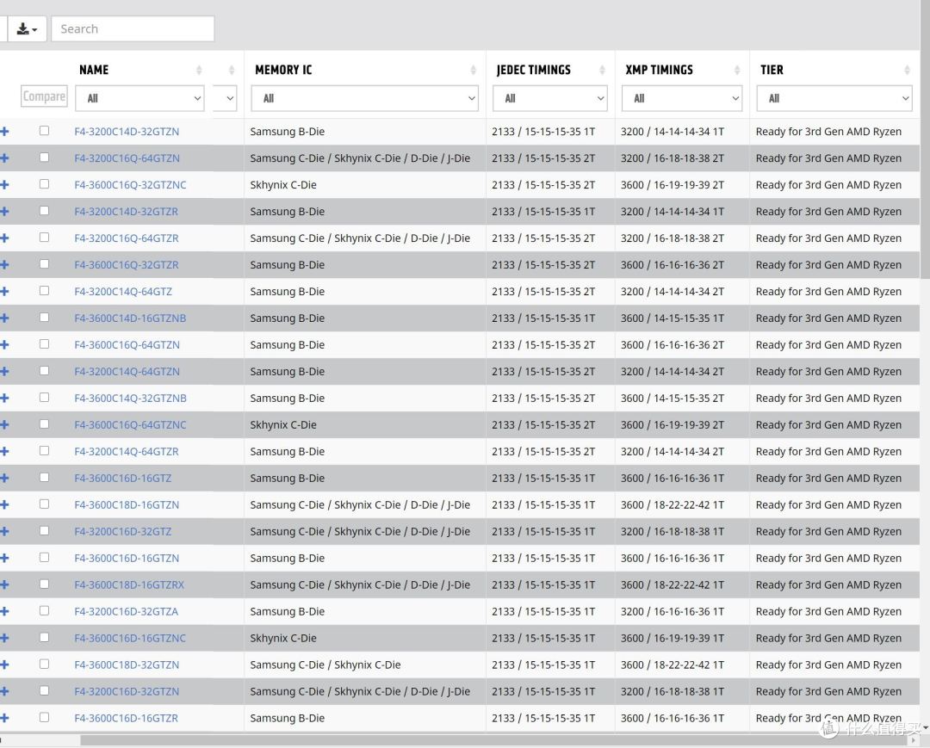Image resolution: width=930 pixels, height=748 pixels.
Task: Expand row details for F4-3200C16D-32GTZA
Action: (x=4, y=612)
